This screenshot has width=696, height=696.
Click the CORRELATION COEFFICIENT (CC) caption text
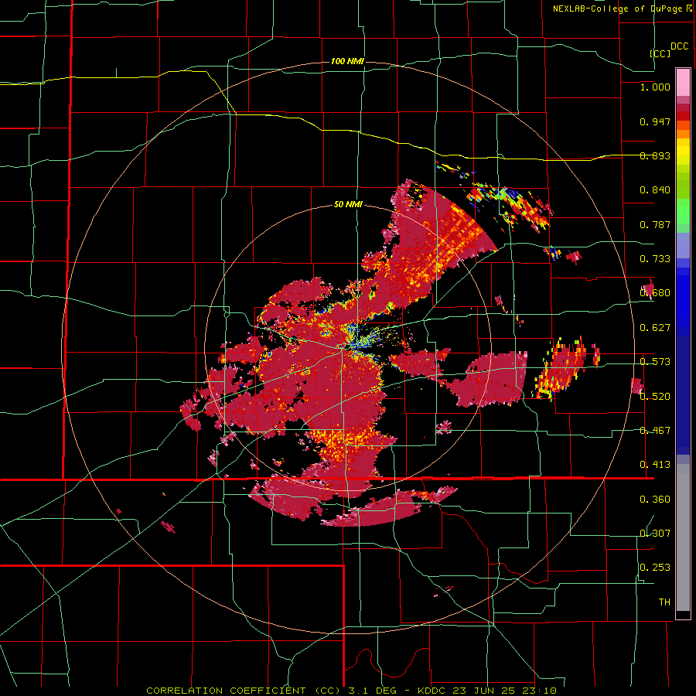[x=244, y=691]
